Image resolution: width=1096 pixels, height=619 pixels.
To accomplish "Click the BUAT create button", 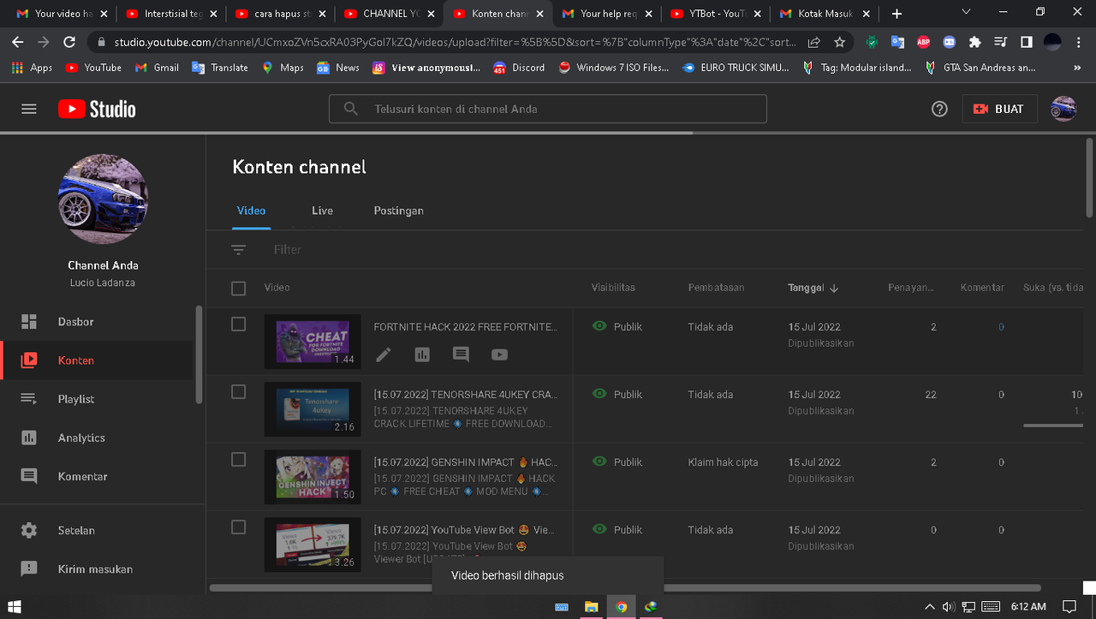I will click(999, 109).
